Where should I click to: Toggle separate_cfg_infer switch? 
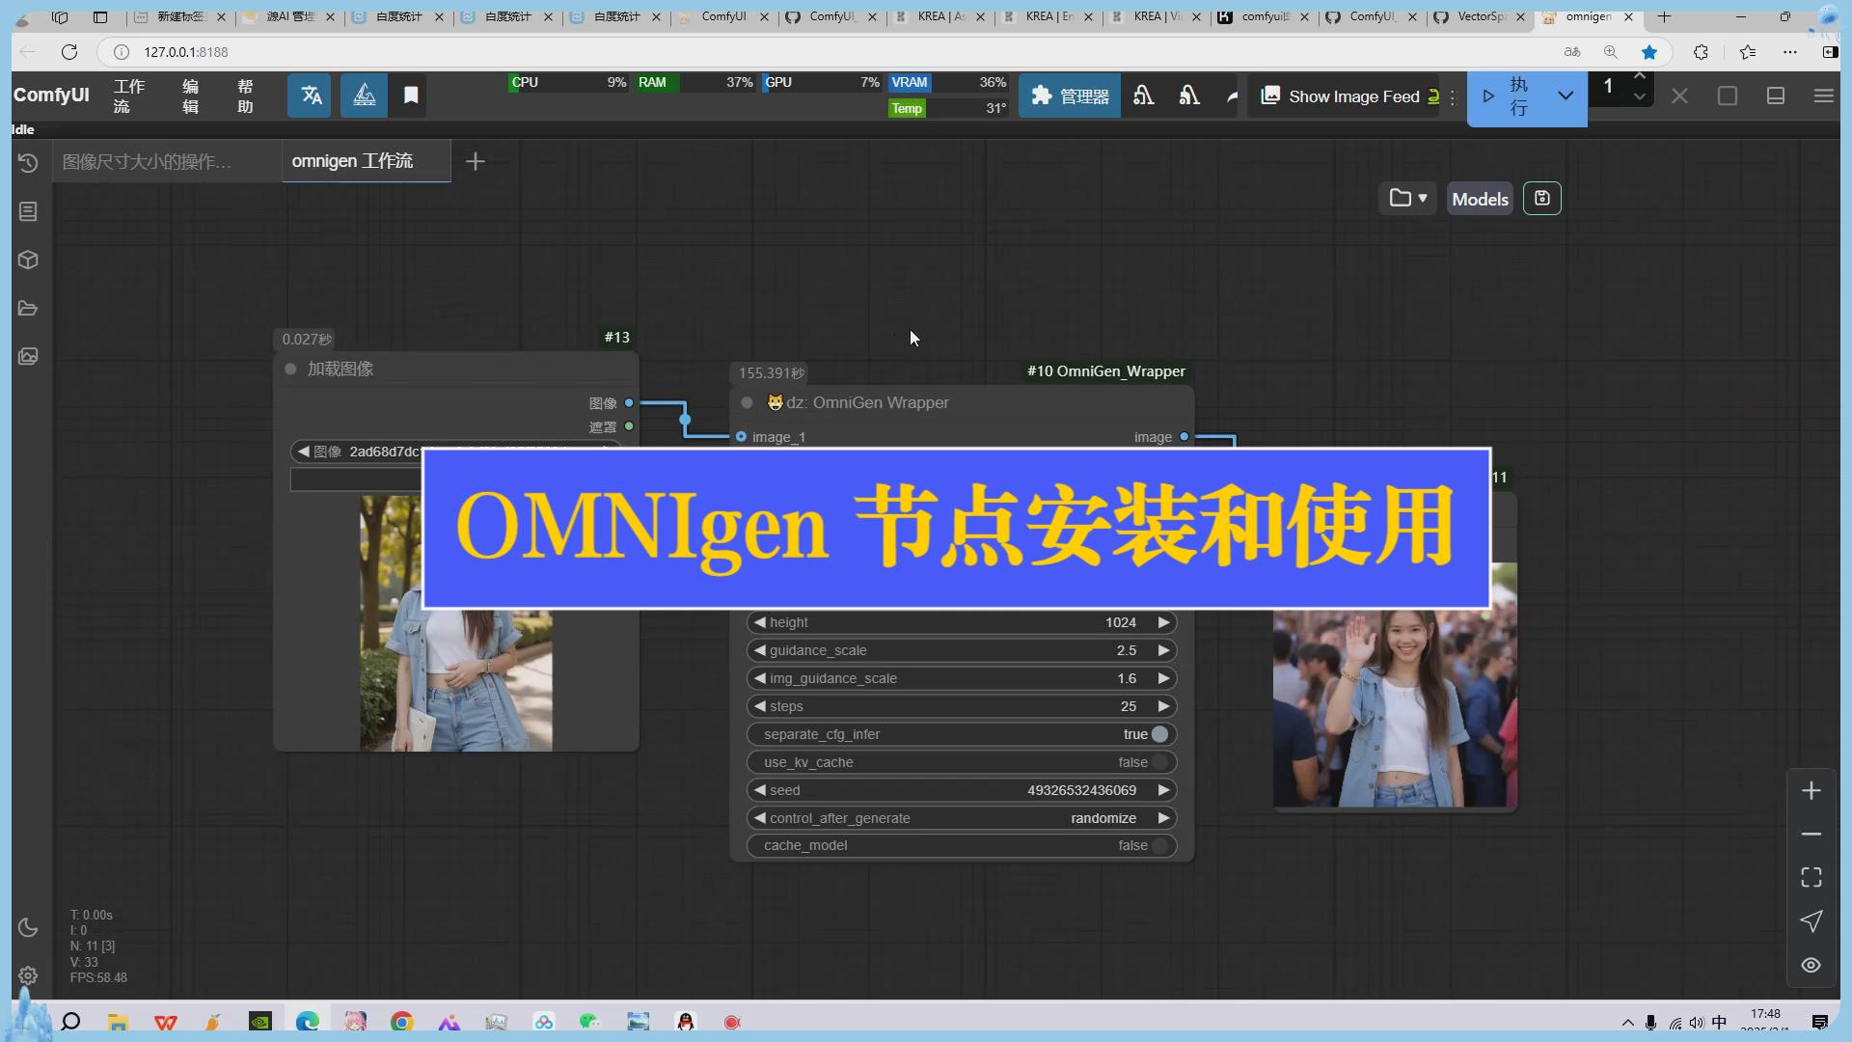tap(1159, 734)
